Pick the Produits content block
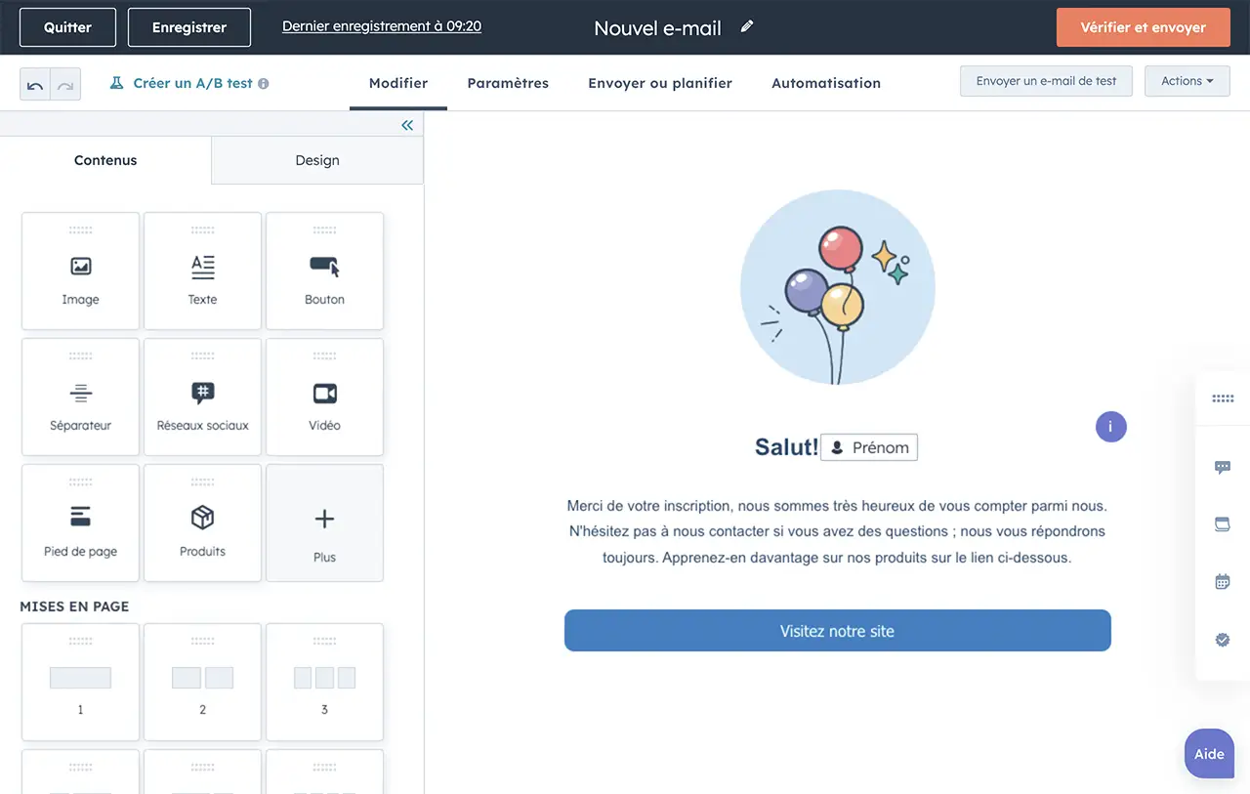The image size is (1250, 794). 202,523
